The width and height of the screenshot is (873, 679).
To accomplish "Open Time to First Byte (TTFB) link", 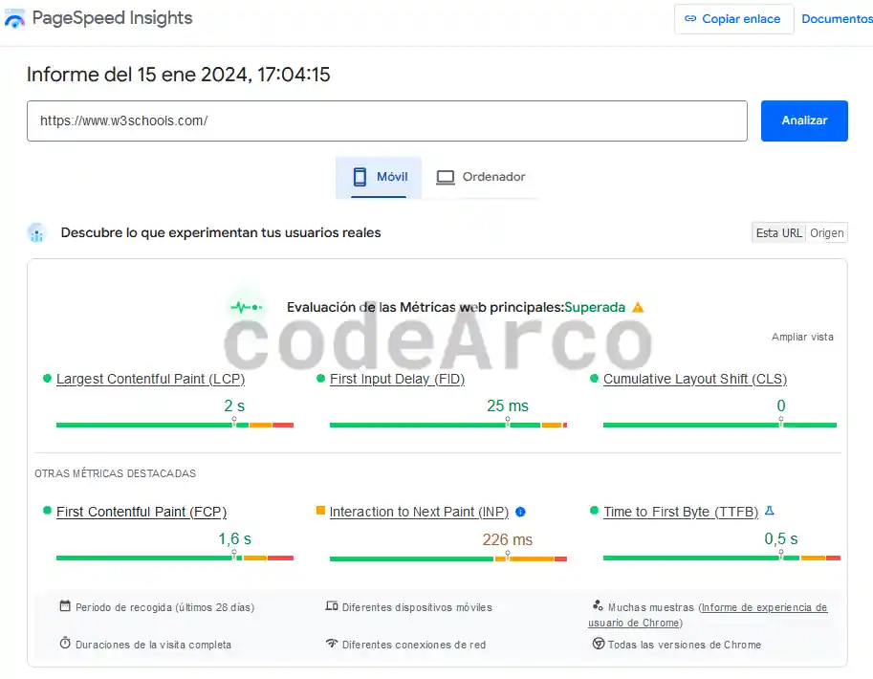I will 681,512.
